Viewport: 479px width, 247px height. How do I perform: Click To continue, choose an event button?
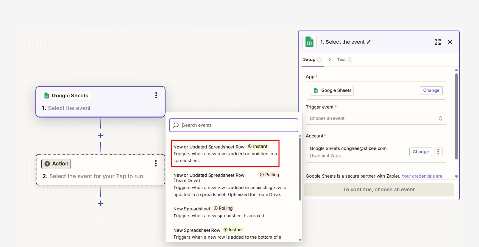coord(379,190)
